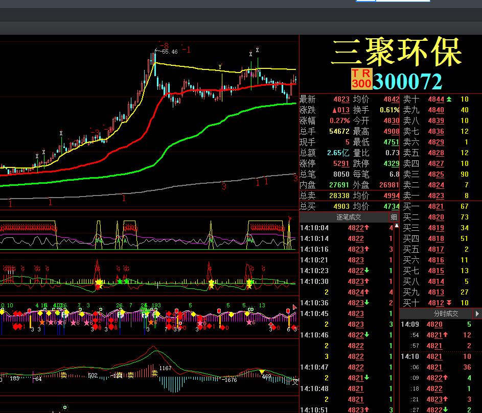
Task: Click the 总手 value 54672
Action: point(339,131)
